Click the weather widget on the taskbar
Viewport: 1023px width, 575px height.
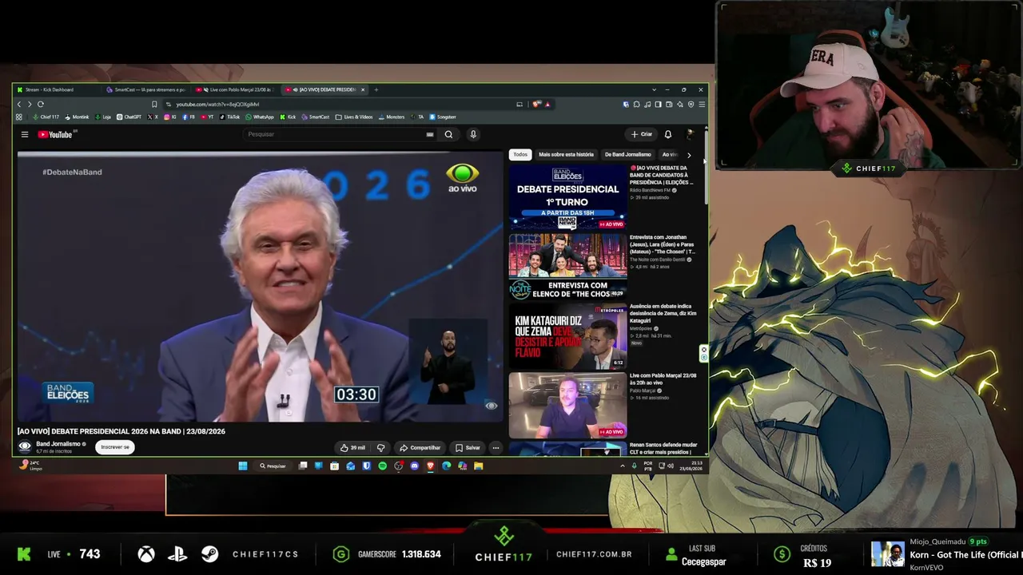(x=32, y=465)
